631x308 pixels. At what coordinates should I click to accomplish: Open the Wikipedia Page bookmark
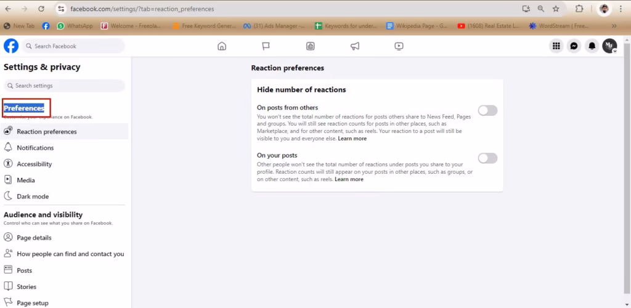tap(417, 26)
